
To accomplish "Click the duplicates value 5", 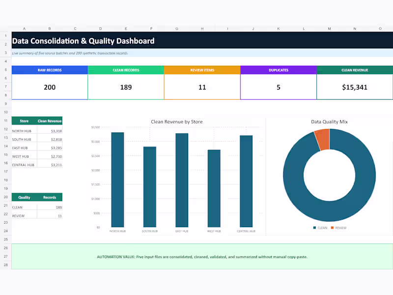I will [x=279, y=87].
